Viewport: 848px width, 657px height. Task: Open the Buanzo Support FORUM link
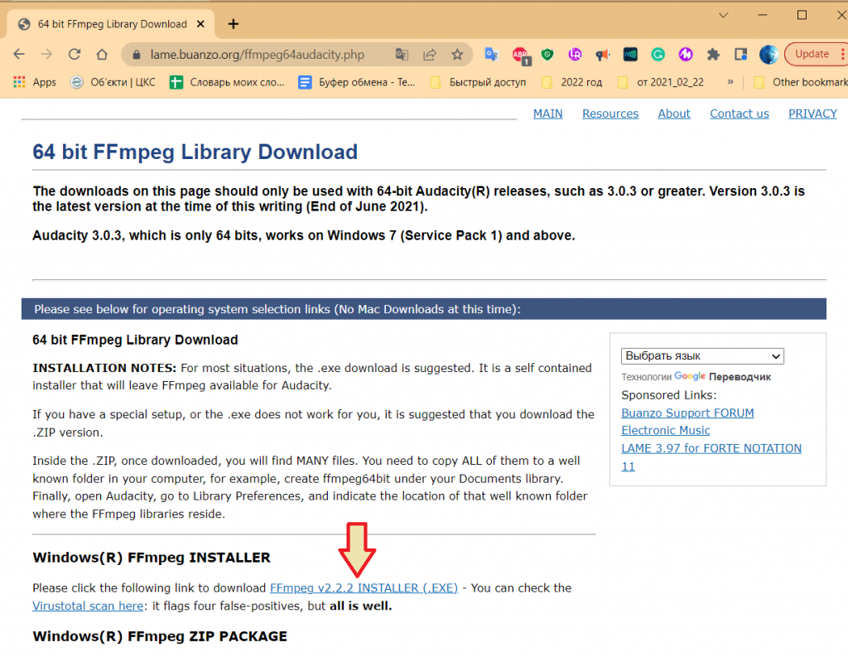(687, 413)
